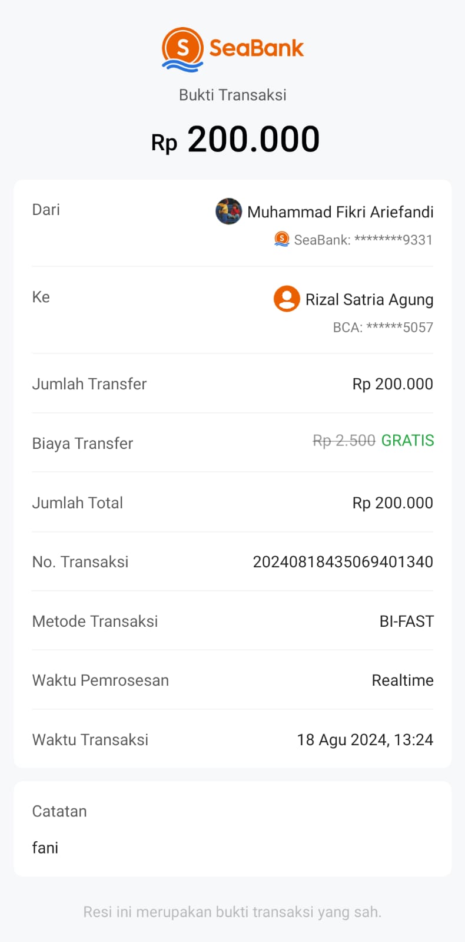465x942 pixels.
Task: Tap the masked SeaBank account number
Action: [363, 240]
